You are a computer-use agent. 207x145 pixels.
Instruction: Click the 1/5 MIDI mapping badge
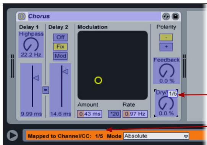tap(173, 94)
